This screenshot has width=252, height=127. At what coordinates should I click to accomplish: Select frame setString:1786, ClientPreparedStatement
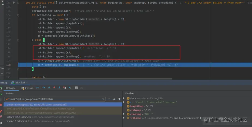pos(63,113)
